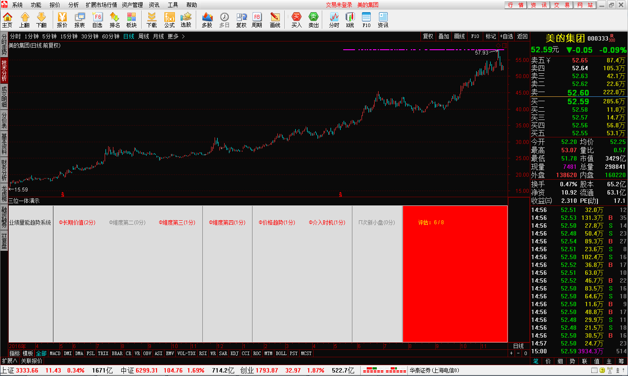
Task: Switch chart to 周线 weekly period
Action: click(143, 37)
